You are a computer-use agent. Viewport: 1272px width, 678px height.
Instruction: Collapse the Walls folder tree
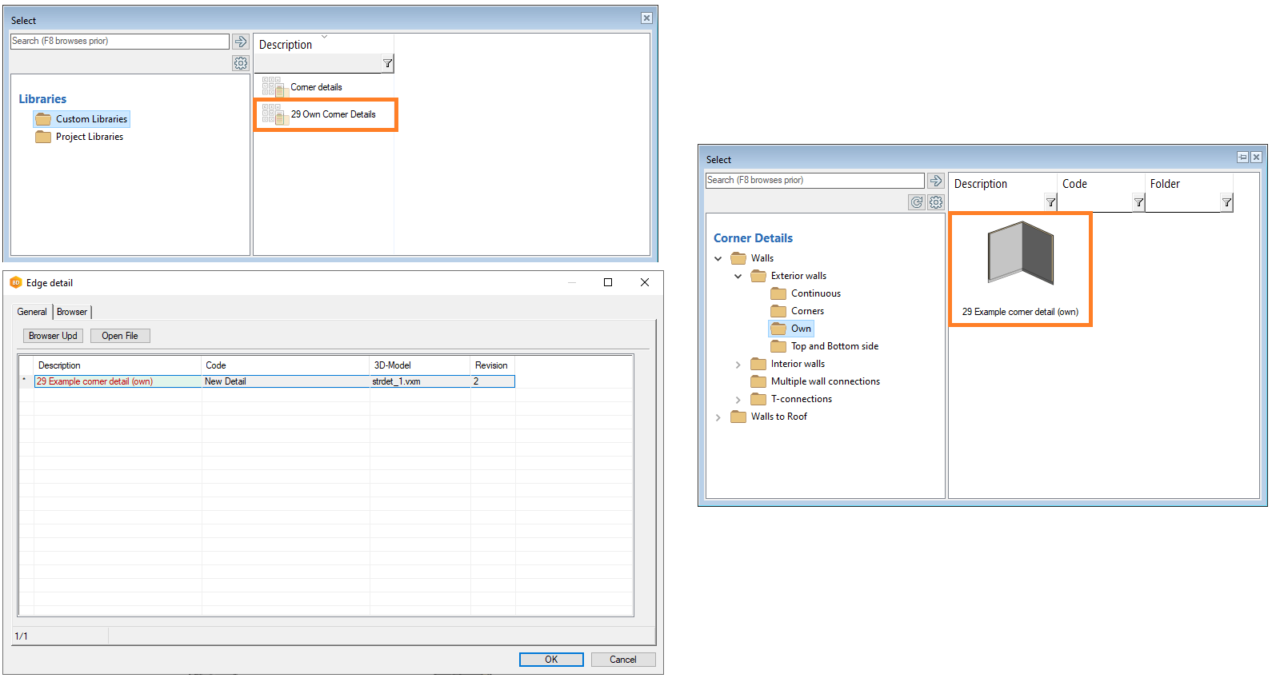click(x=718, y=258)
